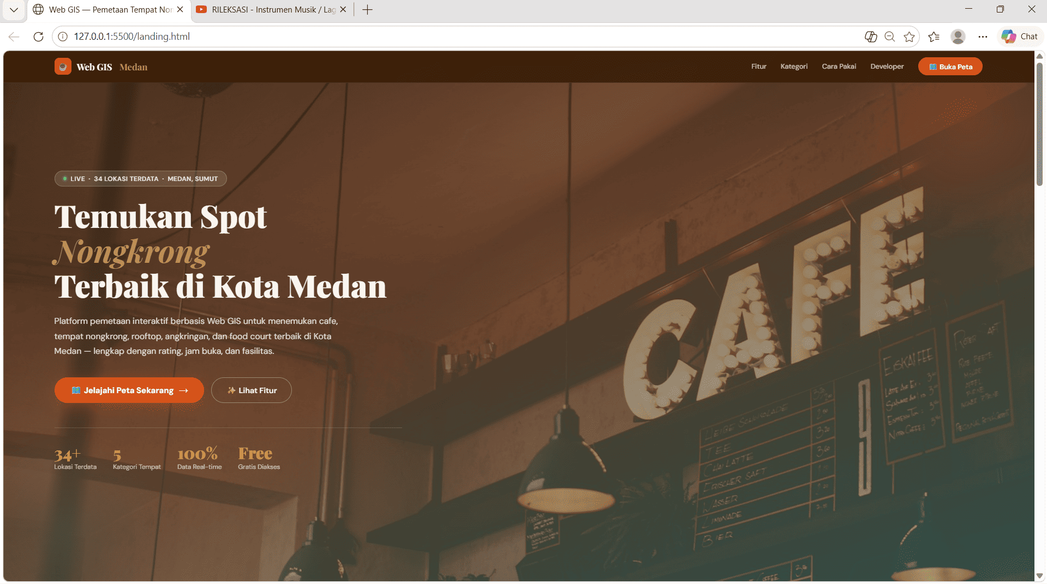Open the site information icon in the address bar
The image size is (1047, 584).
pos(63,37)
